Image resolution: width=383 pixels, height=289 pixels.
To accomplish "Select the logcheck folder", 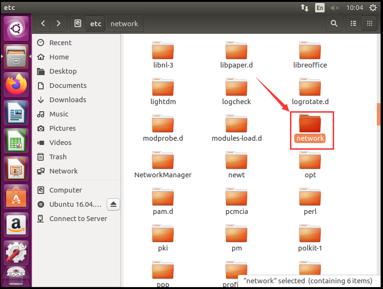I will (x=236, y=92).
